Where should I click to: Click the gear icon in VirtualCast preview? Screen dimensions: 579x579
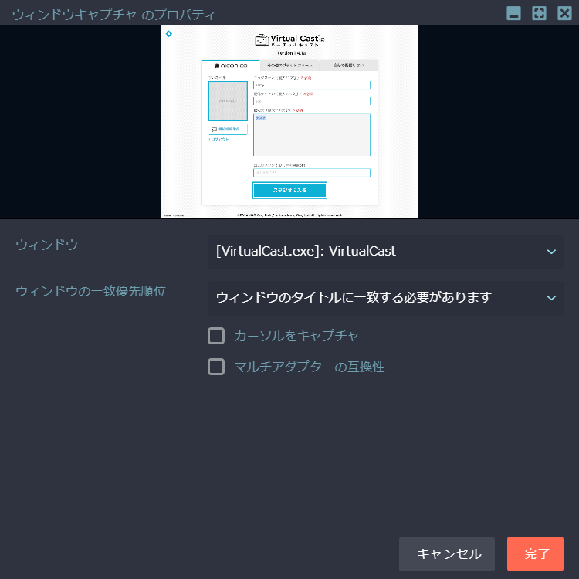[x=169, y=34]
